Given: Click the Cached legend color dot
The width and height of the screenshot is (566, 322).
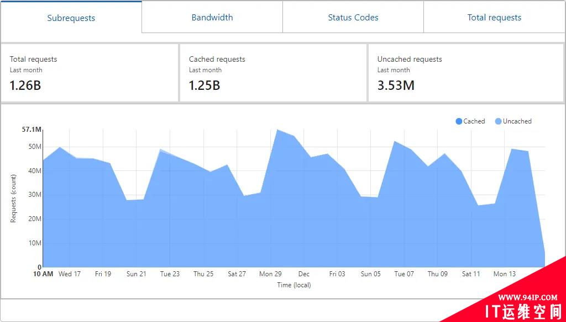Looking at the screenshot, I should (x=459, y=121).
